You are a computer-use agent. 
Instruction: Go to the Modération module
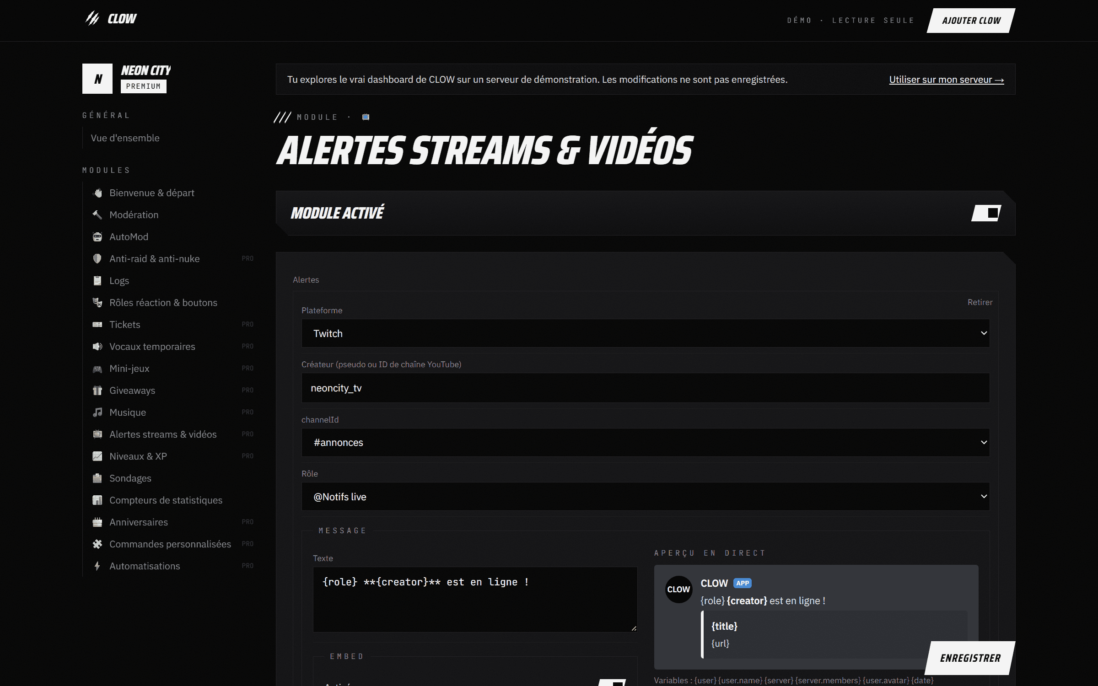pyautogui.click(x=173, y=215)
